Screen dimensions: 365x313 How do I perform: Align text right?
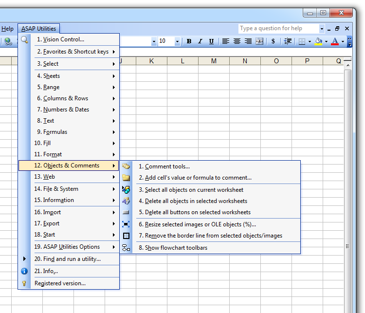point(248,41)
